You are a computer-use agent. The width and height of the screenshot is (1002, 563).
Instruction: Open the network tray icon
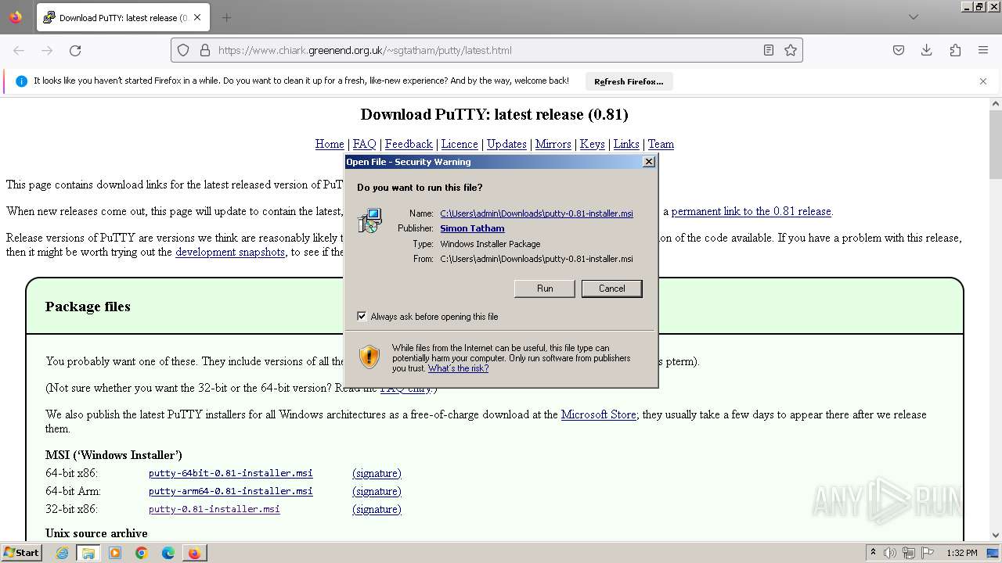[x=909, y=553]
